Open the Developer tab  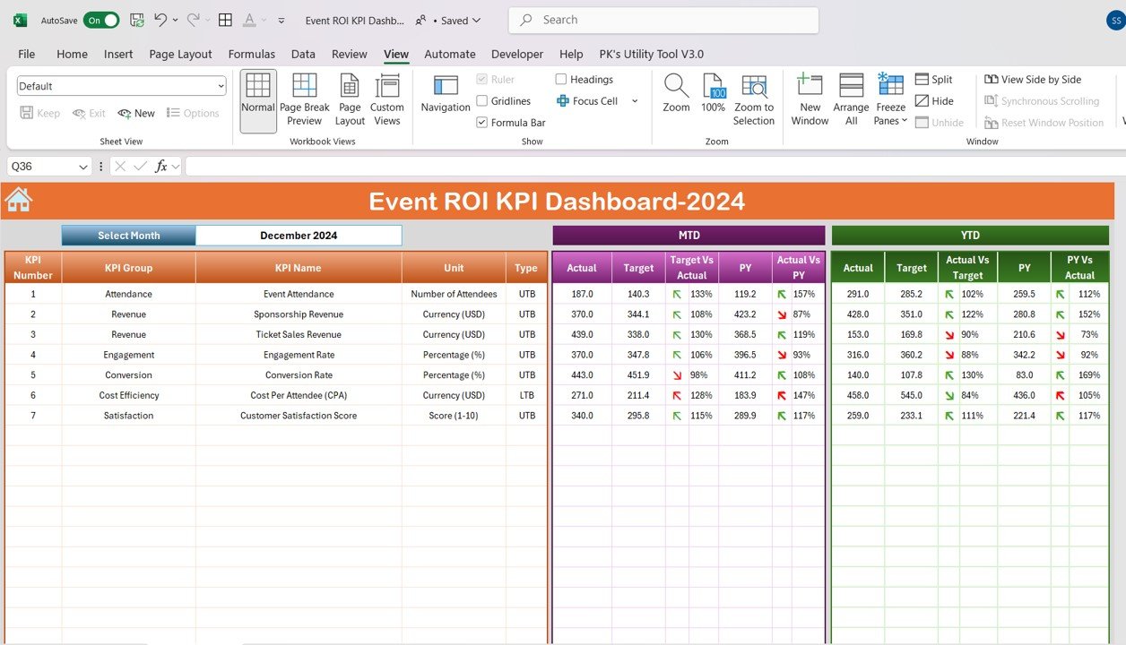click(x=517, y=54)
